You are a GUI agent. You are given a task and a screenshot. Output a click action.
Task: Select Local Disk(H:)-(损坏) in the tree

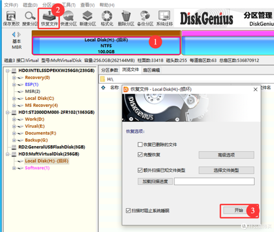pyautogui.click(x=47, y=161)
